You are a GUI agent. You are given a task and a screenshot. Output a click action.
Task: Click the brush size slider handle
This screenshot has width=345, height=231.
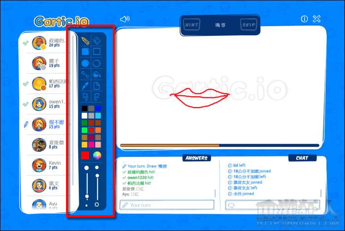[x=87, y=196]
